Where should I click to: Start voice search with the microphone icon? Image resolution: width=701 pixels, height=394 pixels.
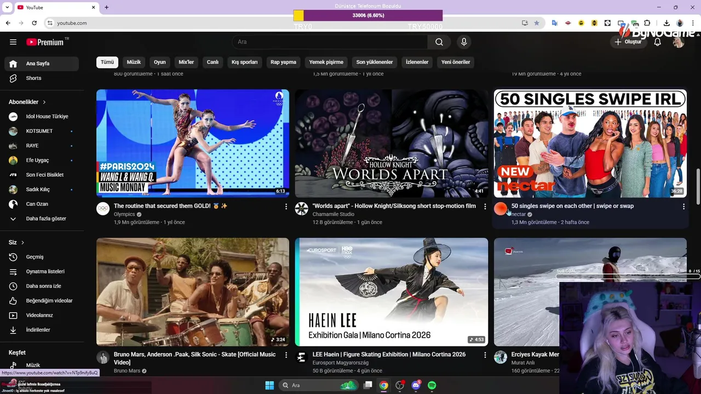(x=464, y=42)
